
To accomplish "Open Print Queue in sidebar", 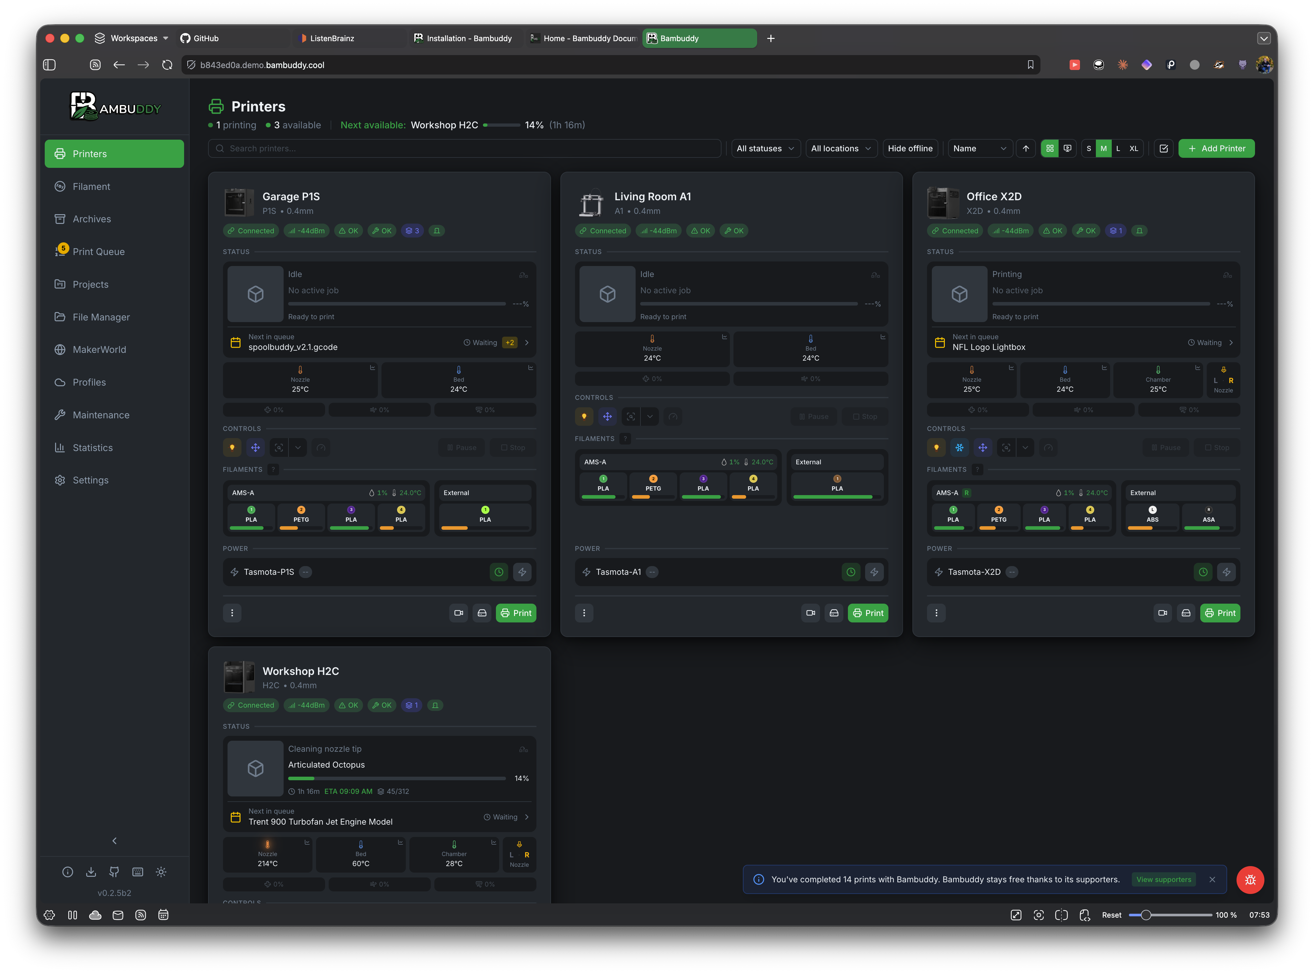I will (x=114, y=252).
